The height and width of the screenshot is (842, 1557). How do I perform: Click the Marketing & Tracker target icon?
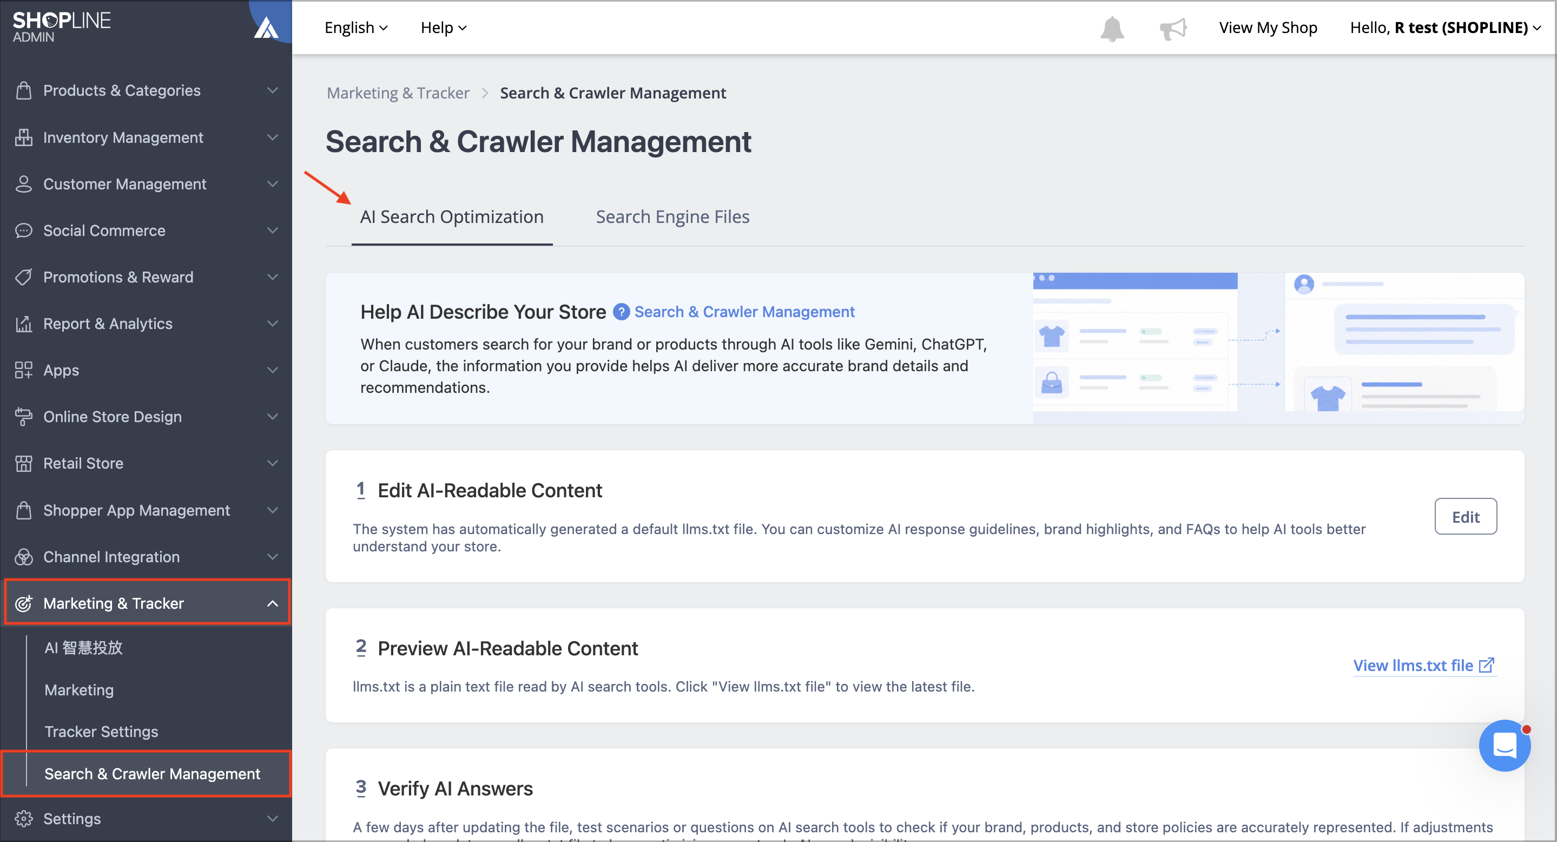point(24,603)
